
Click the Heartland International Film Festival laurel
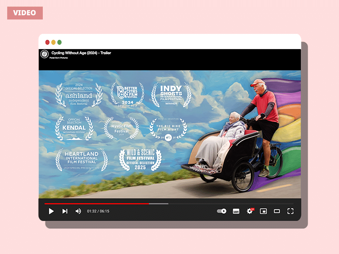coord(81,160)
